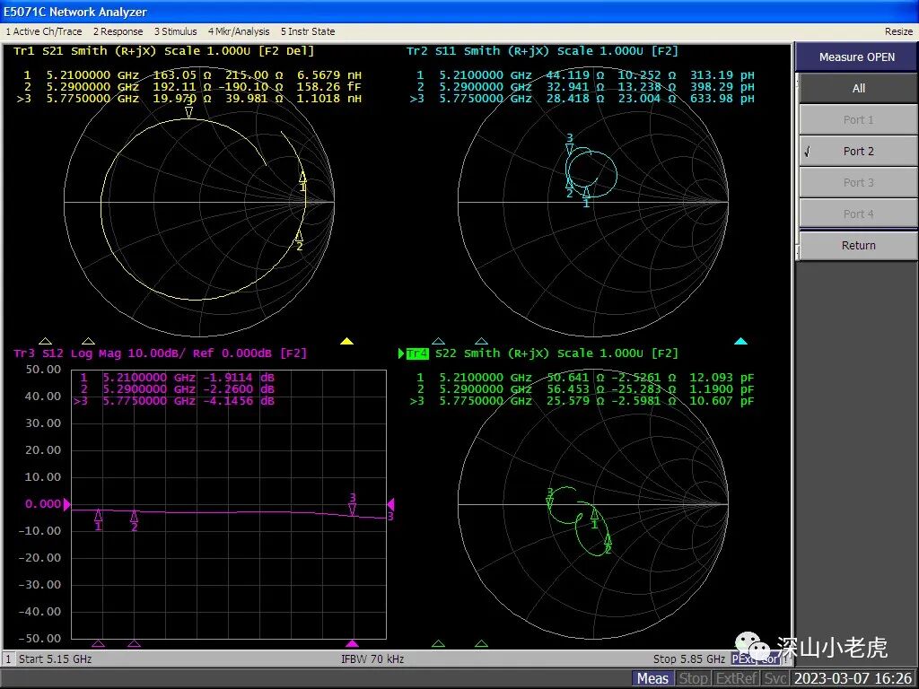Viewport: 919px width, 689px height.
Task: Click marker 1 triangle on the S12 trace
Action: (98, 518)
